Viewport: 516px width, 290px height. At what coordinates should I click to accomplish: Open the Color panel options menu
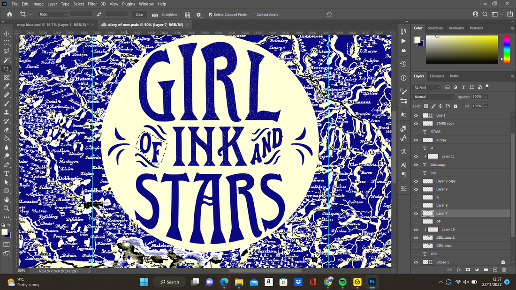[x=512, y=28]
